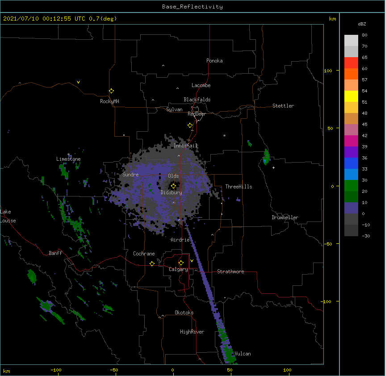Screen dimensions: 385x376
Task: Click the Innisfail city label
Action: pyautogui.click(x=186, y=146)
